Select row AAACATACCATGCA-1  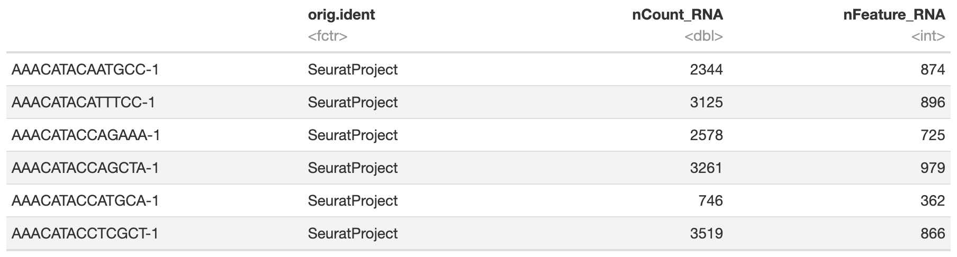[x=85, y=201]
